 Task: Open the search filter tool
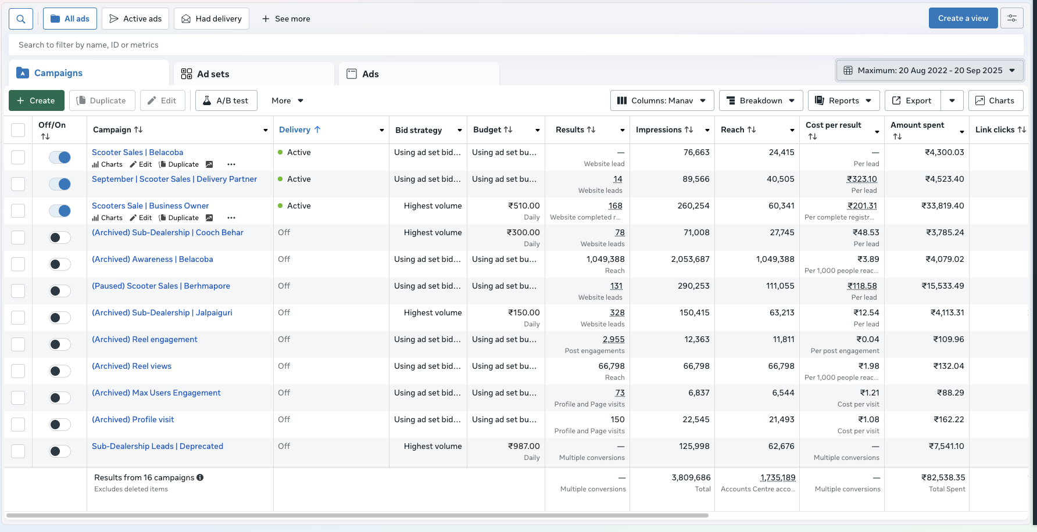click(x=21, y=19)
